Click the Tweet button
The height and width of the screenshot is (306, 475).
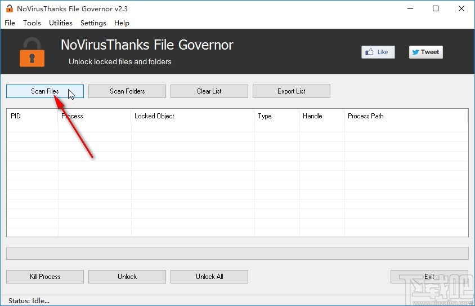(426, 52)
